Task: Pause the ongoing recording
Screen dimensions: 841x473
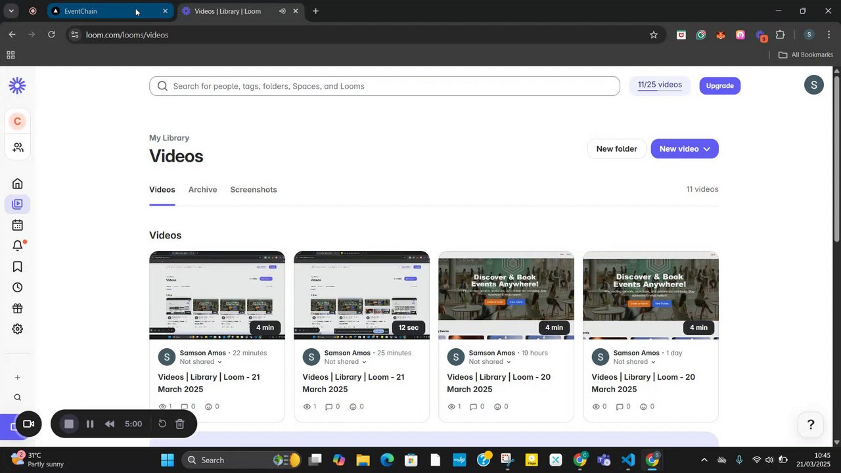Action: pos(90,424)
